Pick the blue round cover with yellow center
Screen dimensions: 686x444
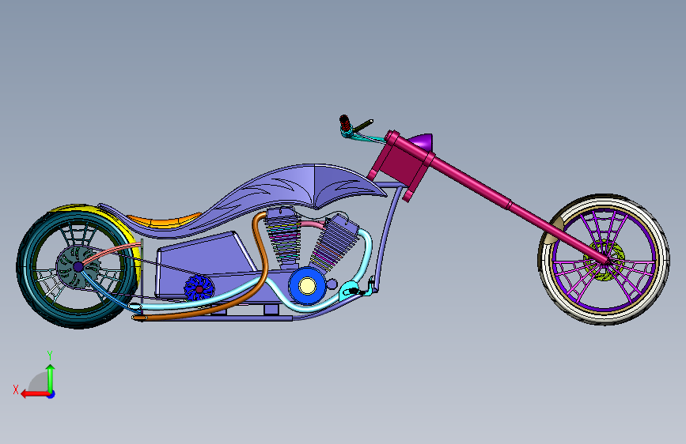pyautogui.click(x=307, y=286)
